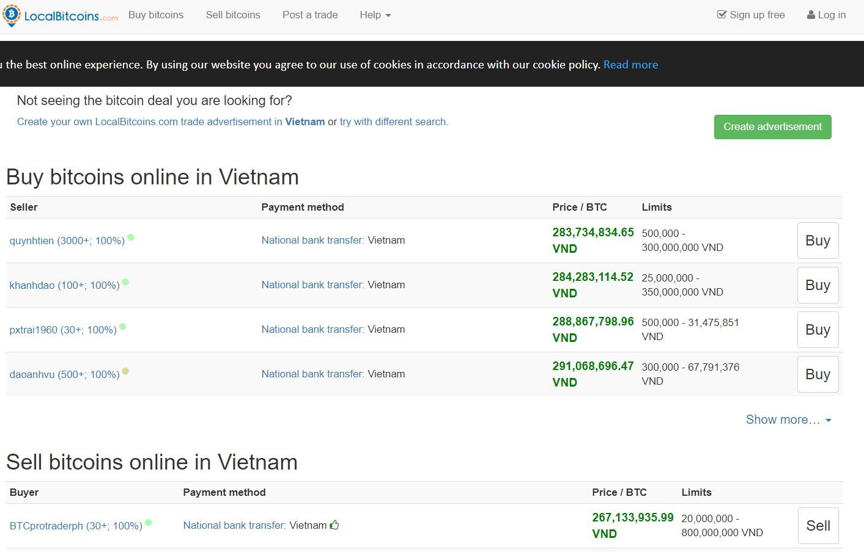Open the Help dropdown menu
The image size is (864, 552).
pos(375,15)
